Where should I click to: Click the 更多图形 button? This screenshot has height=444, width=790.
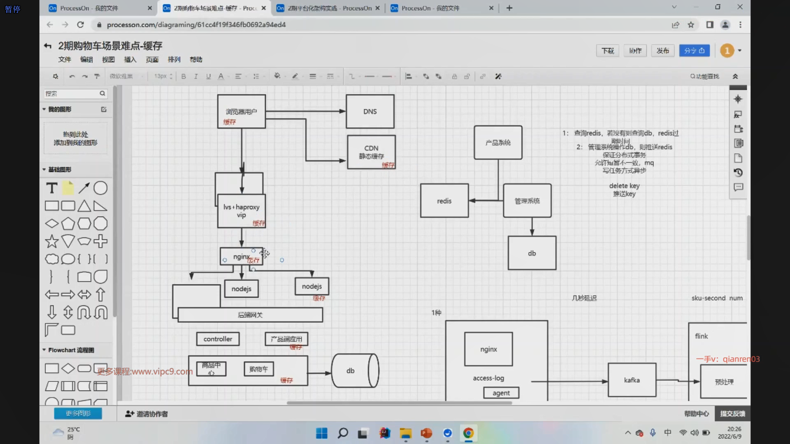point(78,413)
